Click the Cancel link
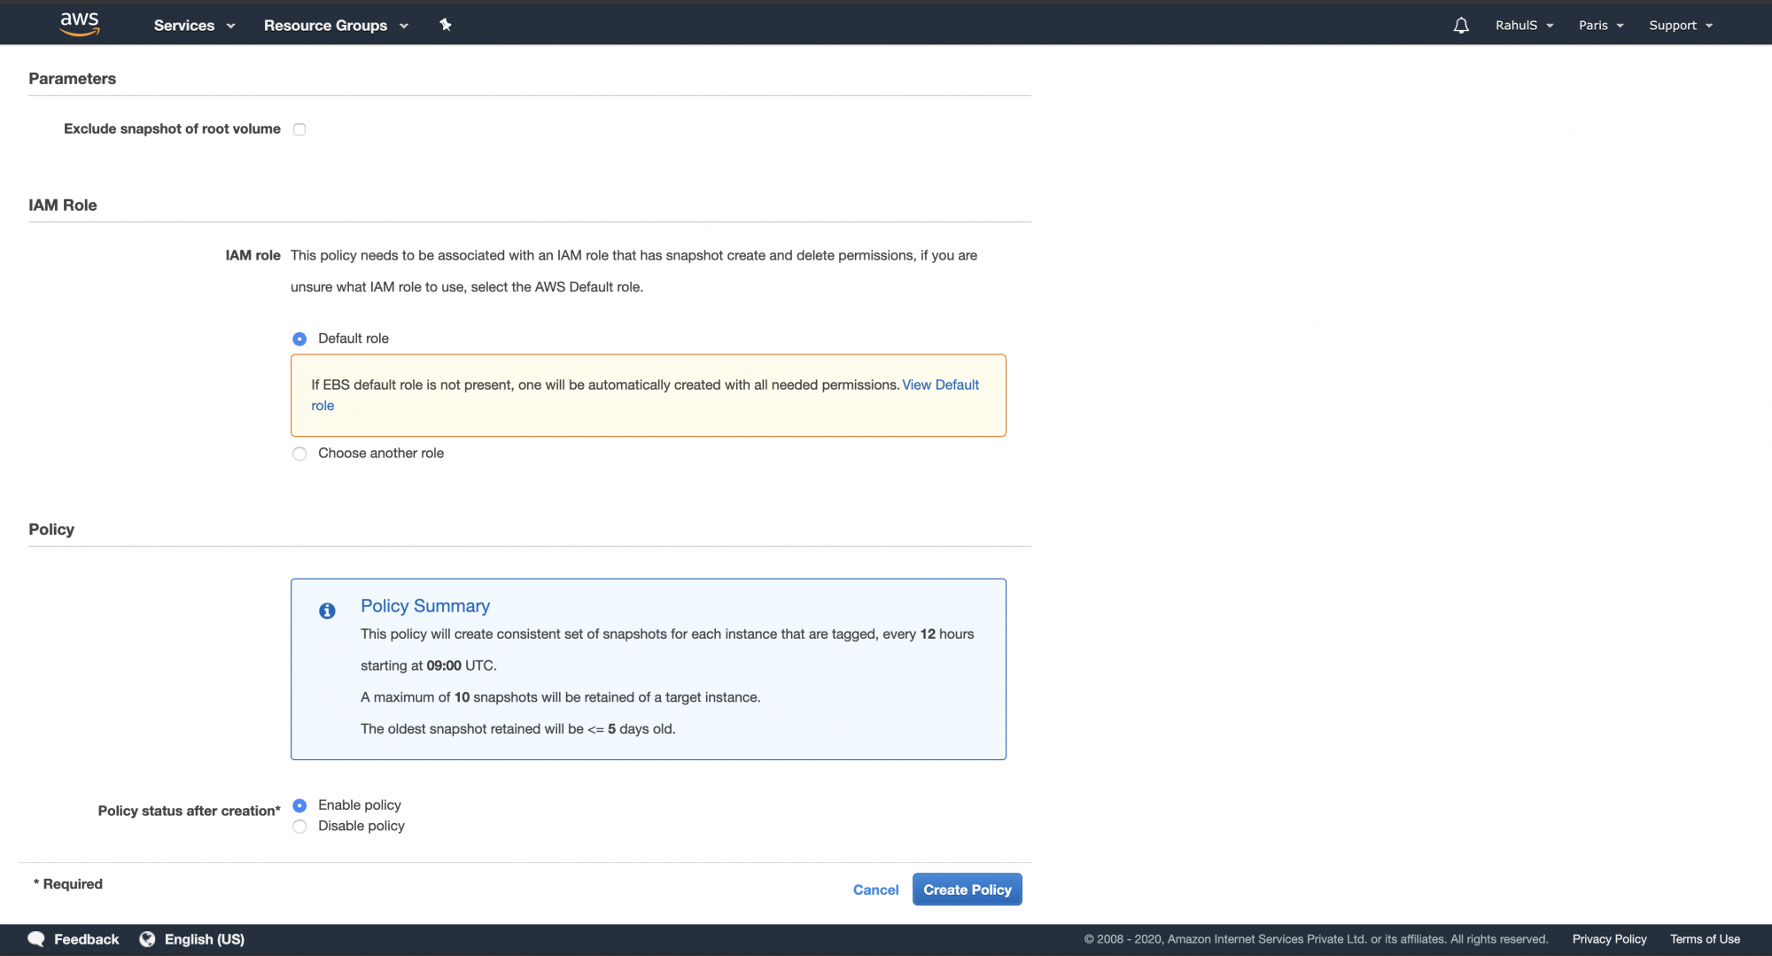 click(x=875, y=890)
